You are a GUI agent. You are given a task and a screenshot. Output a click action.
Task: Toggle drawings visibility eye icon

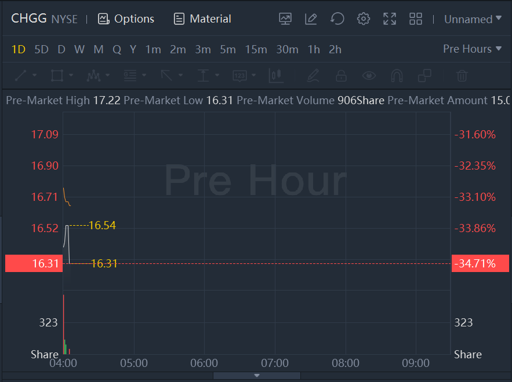(x=369, y=75)
